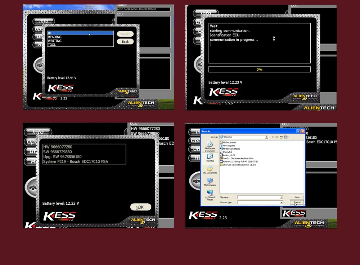Open My Recent Documents in places bar
Image resolution: width=360 pixels, height=265 pixels.
coord(210,147)
